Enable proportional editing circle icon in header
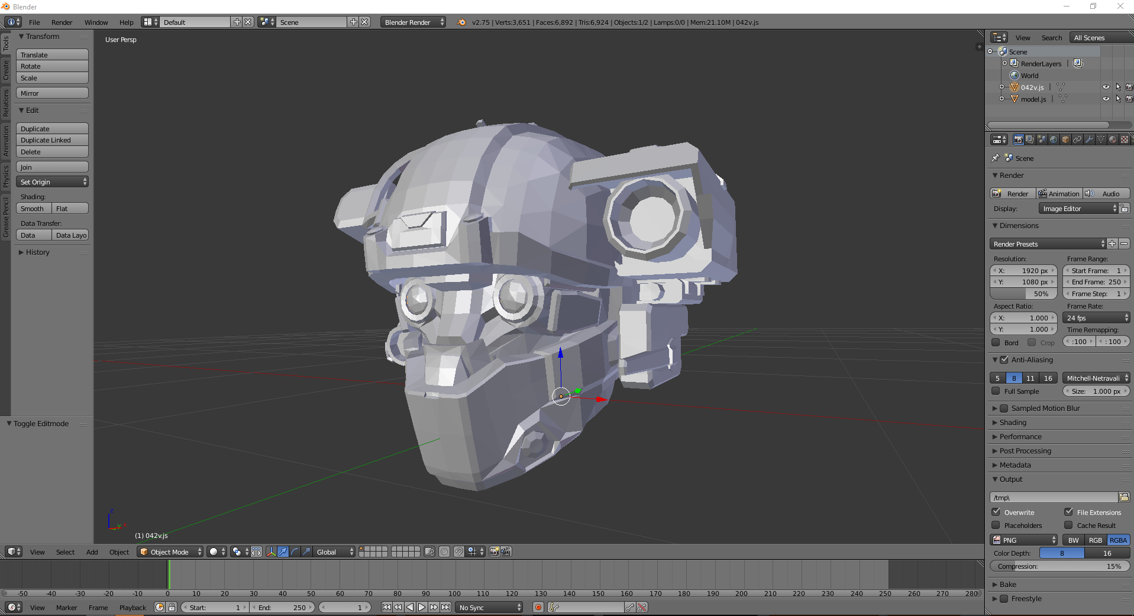The height and width of the screenshot is (616, 1134). coord(444,552)
